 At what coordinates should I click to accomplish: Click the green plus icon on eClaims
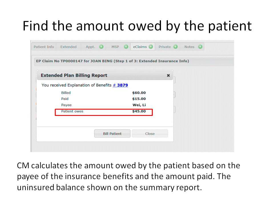(151, 47)
